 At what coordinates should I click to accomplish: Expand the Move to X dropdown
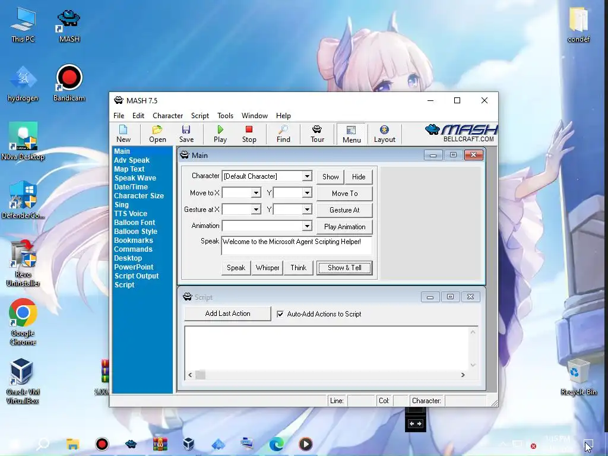(x=256, y=193)
